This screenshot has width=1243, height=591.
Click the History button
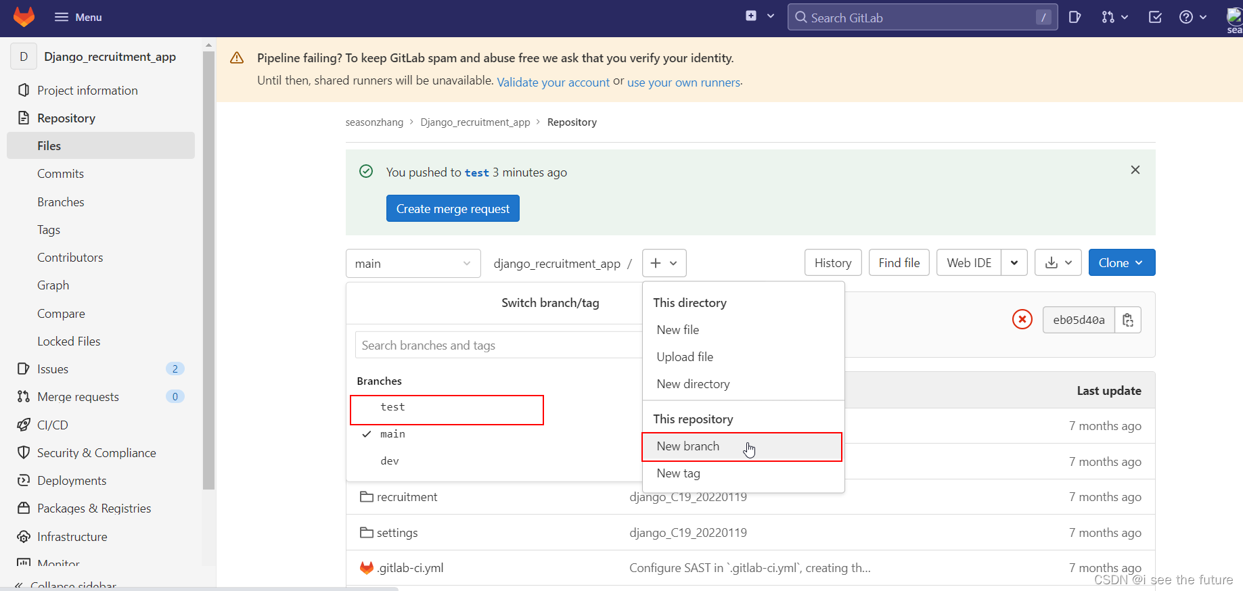833,262
